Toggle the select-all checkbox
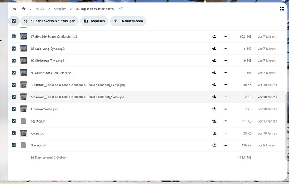The width and height of the screenshot is (289, 184). tap(14, 21)
